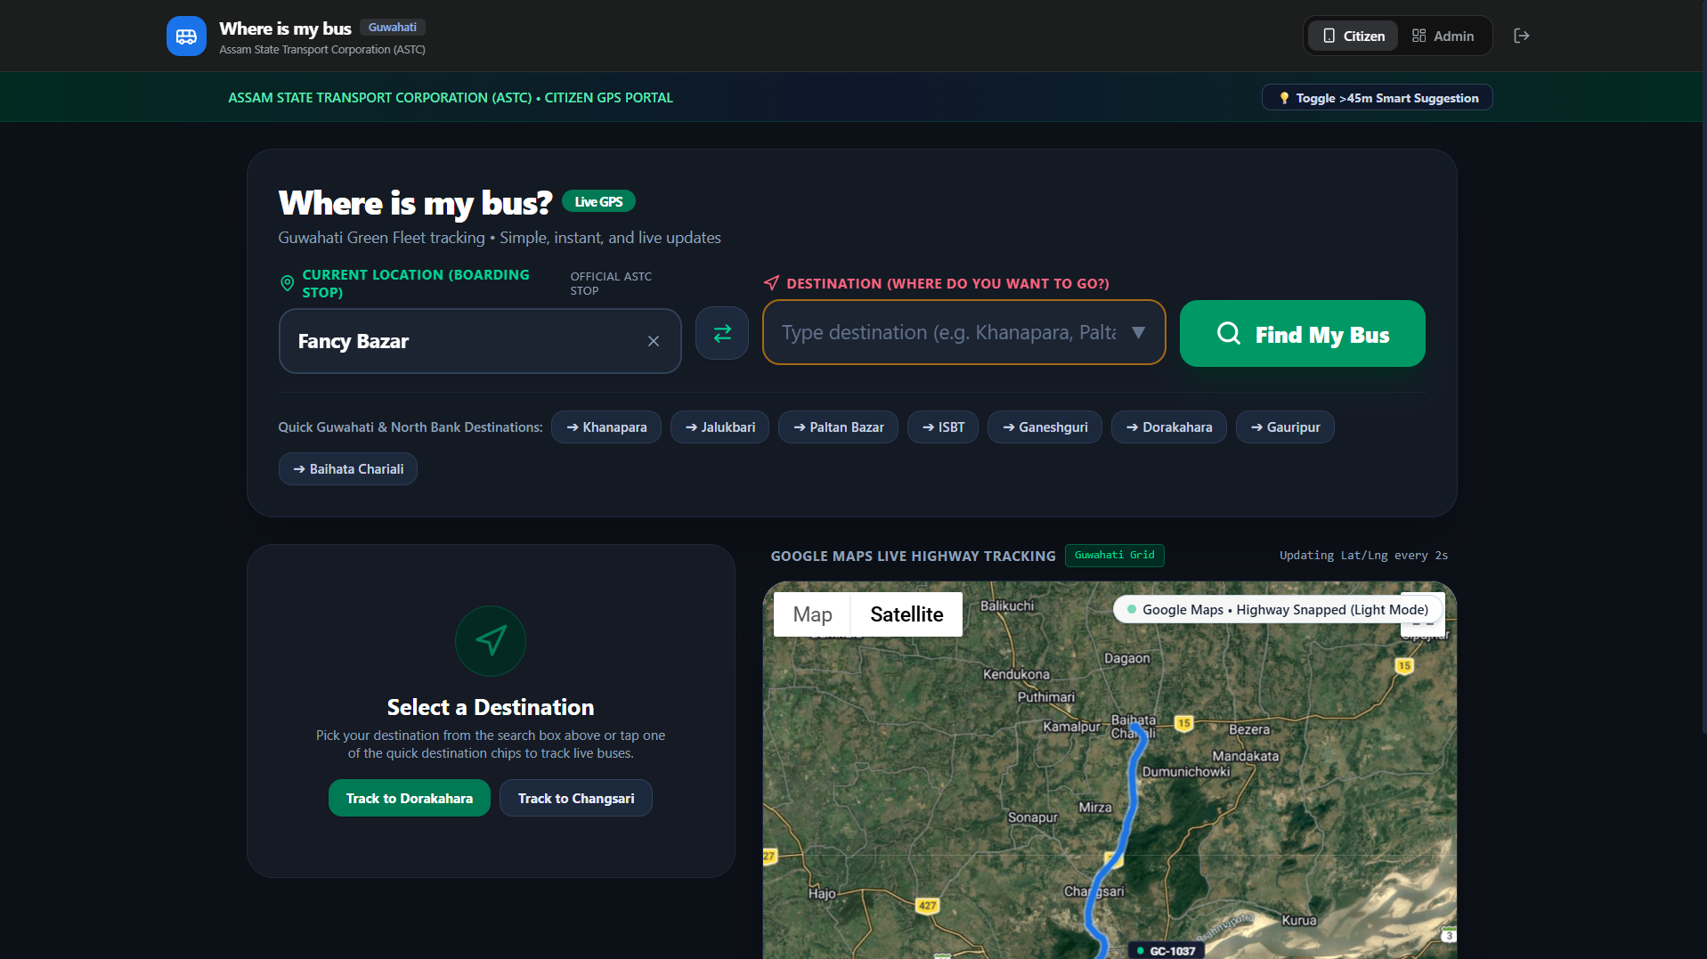Clear the Fancy Bazar boarding stop
This screenshot has height=959, width=1707.
pyautogui.click(x=654, y=341)
